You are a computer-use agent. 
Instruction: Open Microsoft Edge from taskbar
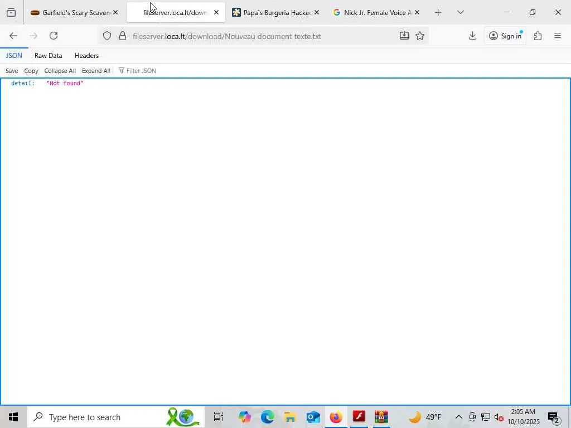pos(267,417)
